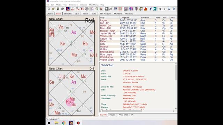The height and width of the screenshot is (125, 223).
Task: Select the Jupiter (R) - AK row
Action: [138, 33]
